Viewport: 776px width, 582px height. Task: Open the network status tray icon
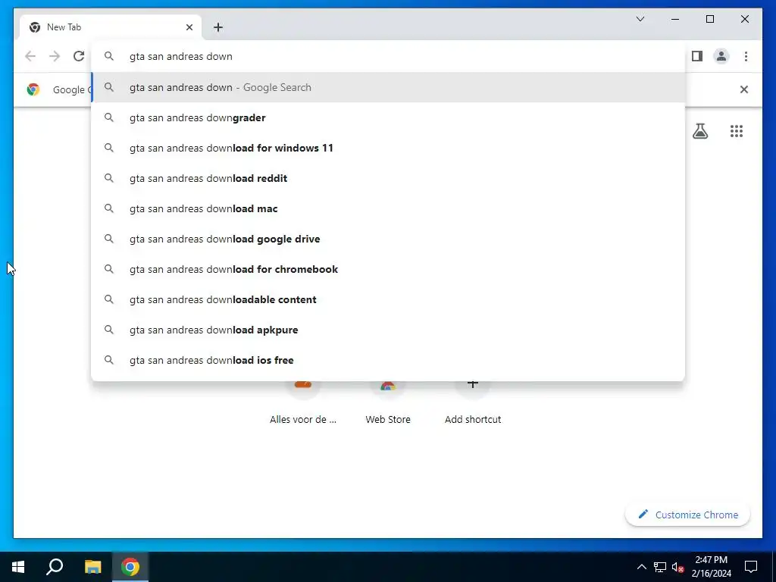660,567
